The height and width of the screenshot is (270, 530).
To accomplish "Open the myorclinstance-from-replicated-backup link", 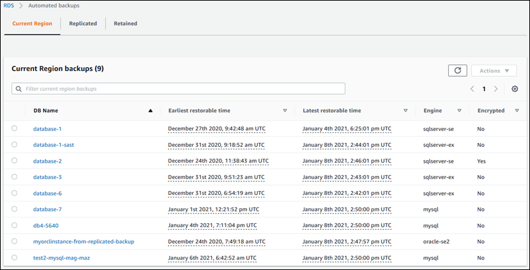I will tap(83, 242).
